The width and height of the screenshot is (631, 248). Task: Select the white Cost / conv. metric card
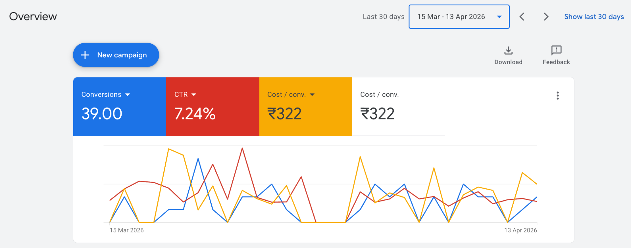[399, 107]
